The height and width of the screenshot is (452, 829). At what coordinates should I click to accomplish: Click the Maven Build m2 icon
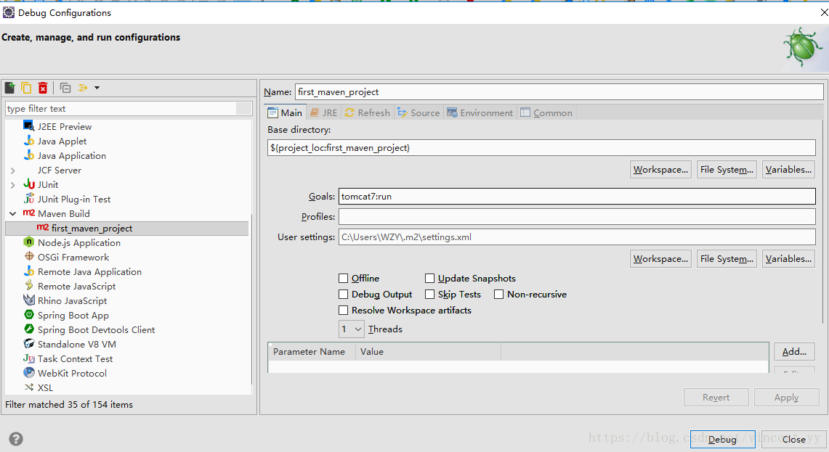(x=29, y=213)
